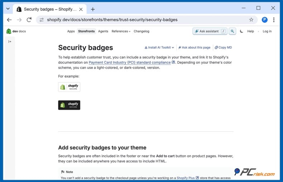Open a new browser tab
283x182 pixels.
[93, 9]
